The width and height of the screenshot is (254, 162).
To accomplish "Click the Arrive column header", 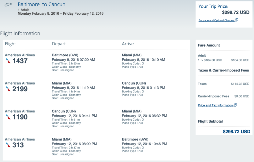I will click(128, 44).
